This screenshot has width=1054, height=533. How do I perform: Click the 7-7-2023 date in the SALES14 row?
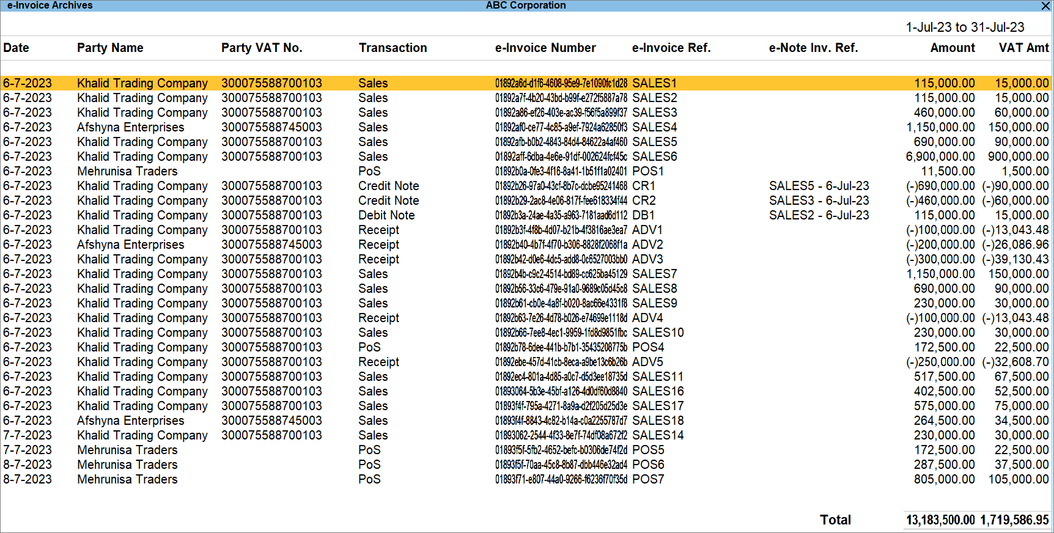point(28,435)
